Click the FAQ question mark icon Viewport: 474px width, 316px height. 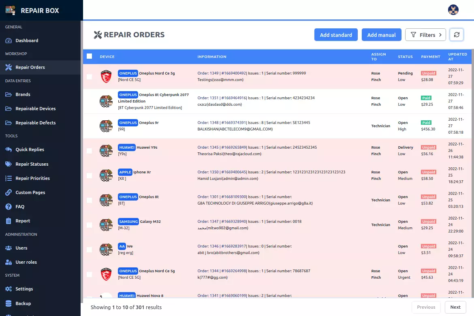(9, 207)
